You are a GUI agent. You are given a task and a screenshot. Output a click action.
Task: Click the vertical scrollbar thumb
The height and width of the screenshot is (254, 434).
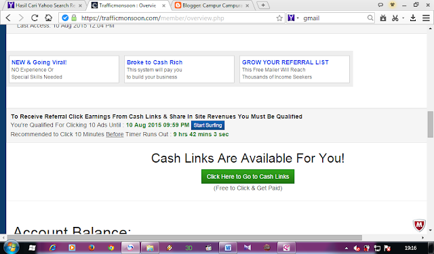pos(430,124)
